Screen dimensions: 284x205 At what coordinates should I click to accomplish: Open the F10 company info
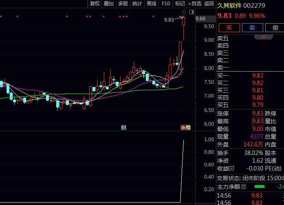166,4
